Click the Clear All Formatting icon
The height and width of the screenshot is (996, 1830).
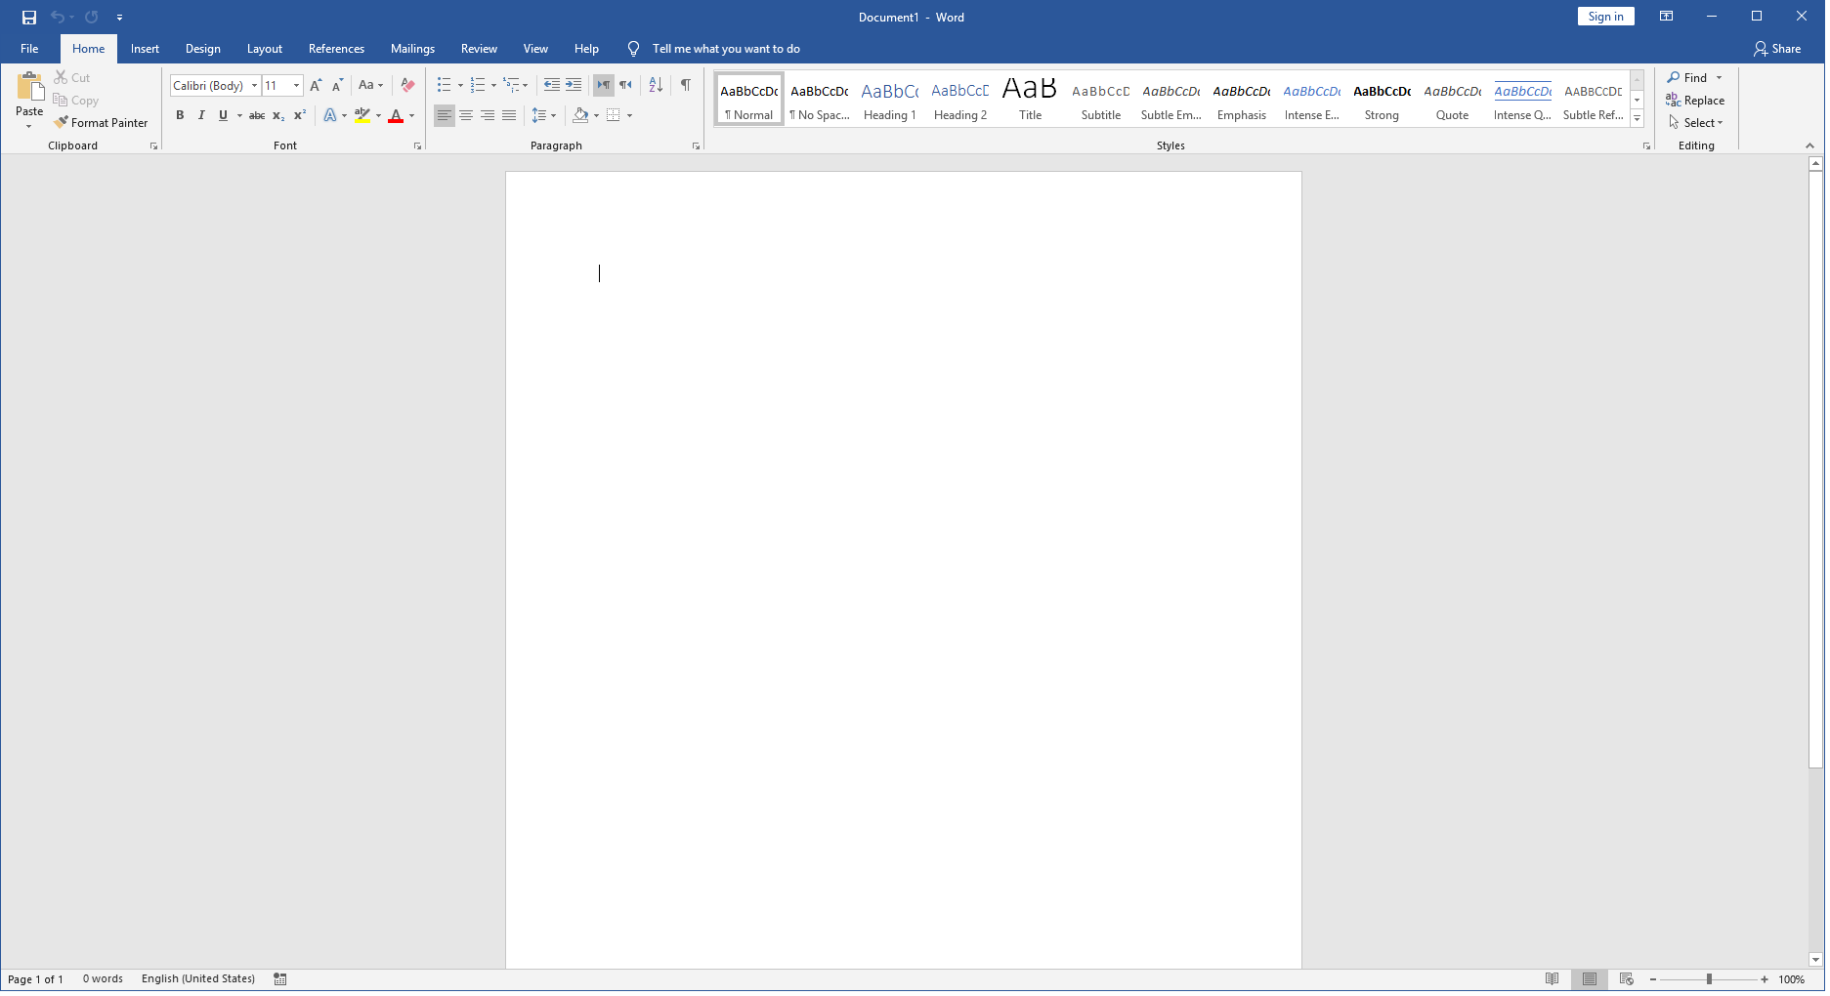[407, 85]
